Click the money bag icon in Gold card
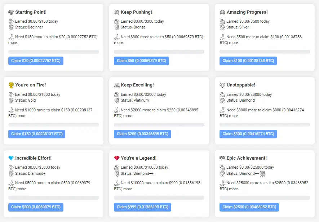The height and width of the screenshot is (222, 319). point(11,94)
